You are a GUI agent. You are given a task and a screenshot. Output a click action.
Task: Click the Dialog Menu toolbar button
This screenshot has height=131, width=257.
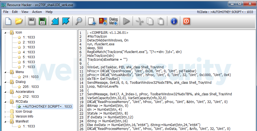(113, 21)
